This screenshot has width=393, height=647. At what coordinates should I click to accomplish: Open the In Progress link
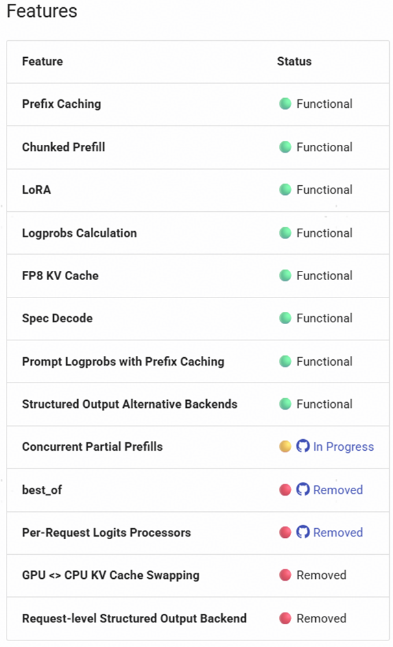pos(343,447)
